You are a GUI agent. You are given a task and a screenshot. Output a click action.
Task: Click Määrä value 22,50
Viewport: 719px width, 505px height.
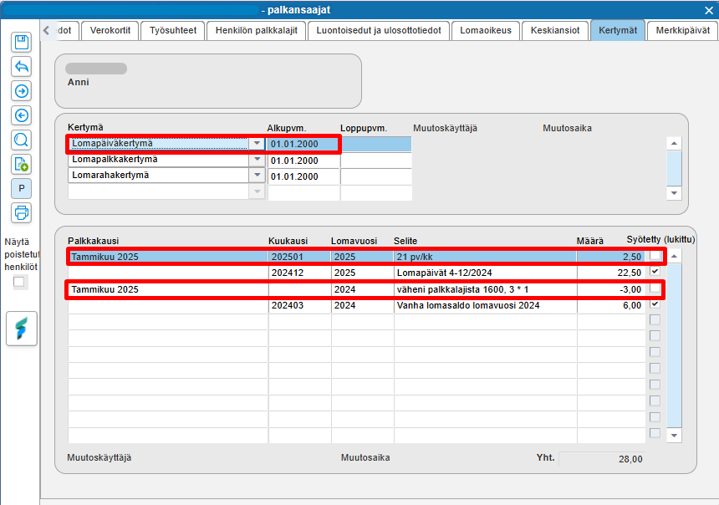[611, 273]
